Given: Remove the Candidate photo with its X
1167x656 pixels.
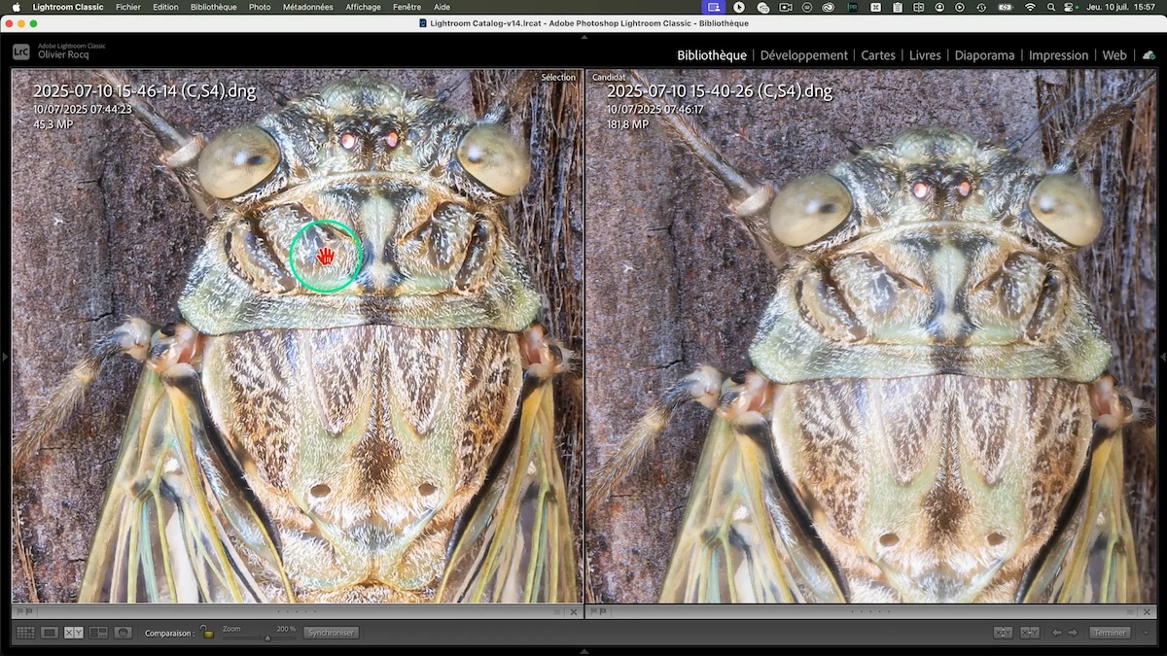Looking at the screenshot, I should point(1149,612).
